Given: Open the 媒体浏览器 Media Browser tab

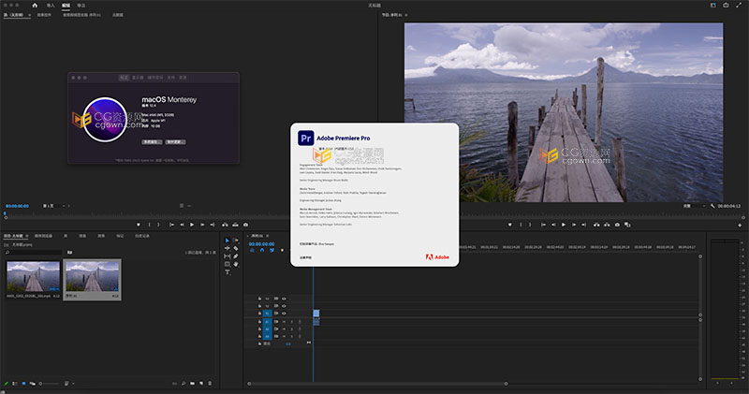Looking at the screenshot, I should [x=43, y=236].
